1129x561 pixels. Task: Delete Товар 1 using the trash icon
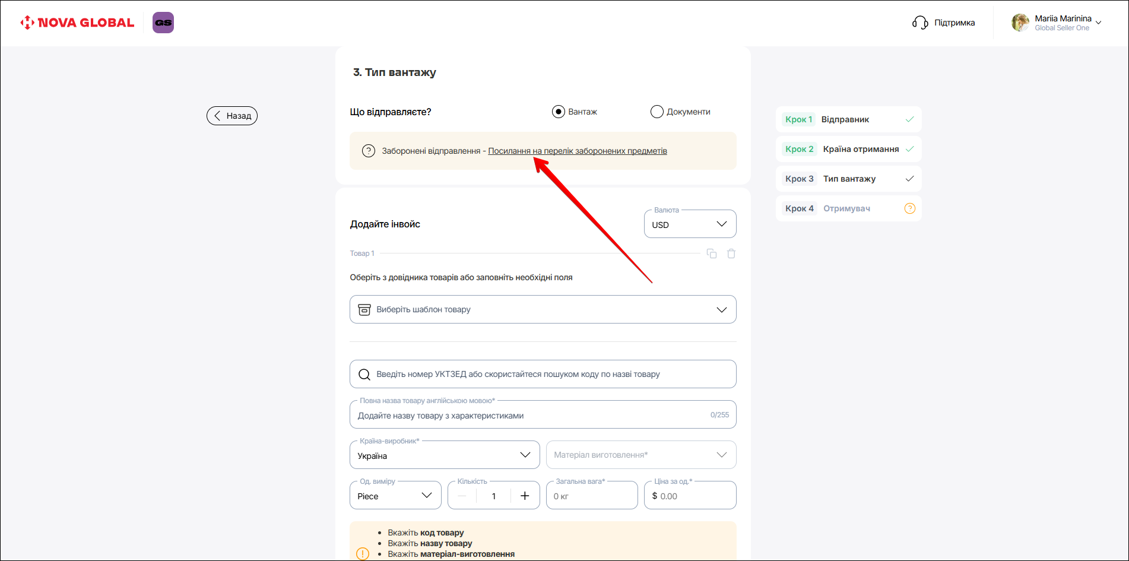coord(731,253)
